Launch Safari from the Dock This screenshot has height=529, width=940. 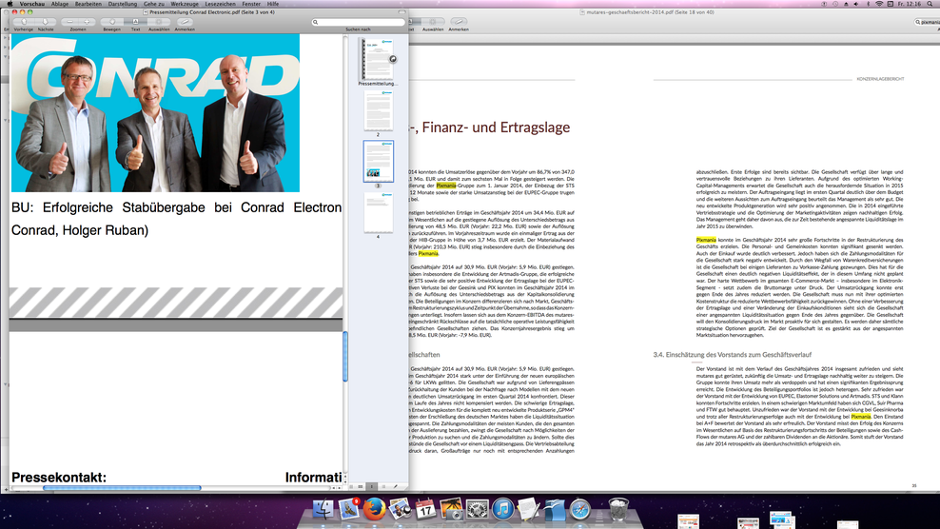pyautogui.click(x=580, y=509)
